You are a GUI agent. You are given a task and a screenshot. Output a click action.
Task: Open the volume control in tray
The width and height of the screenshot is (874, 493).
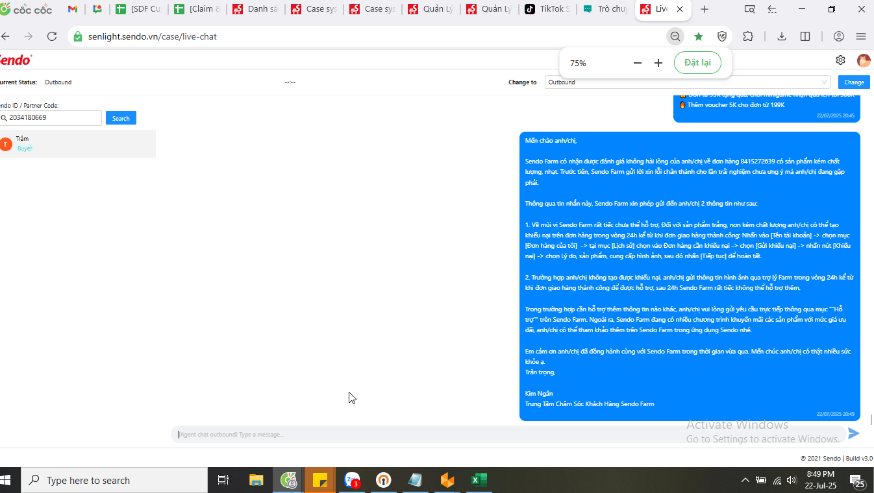(792, 480)
